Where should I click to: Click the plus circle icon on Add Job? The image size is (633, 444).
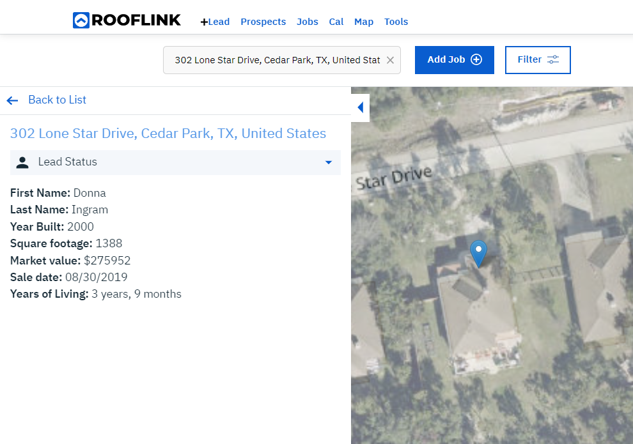click(x=476, y=59)
